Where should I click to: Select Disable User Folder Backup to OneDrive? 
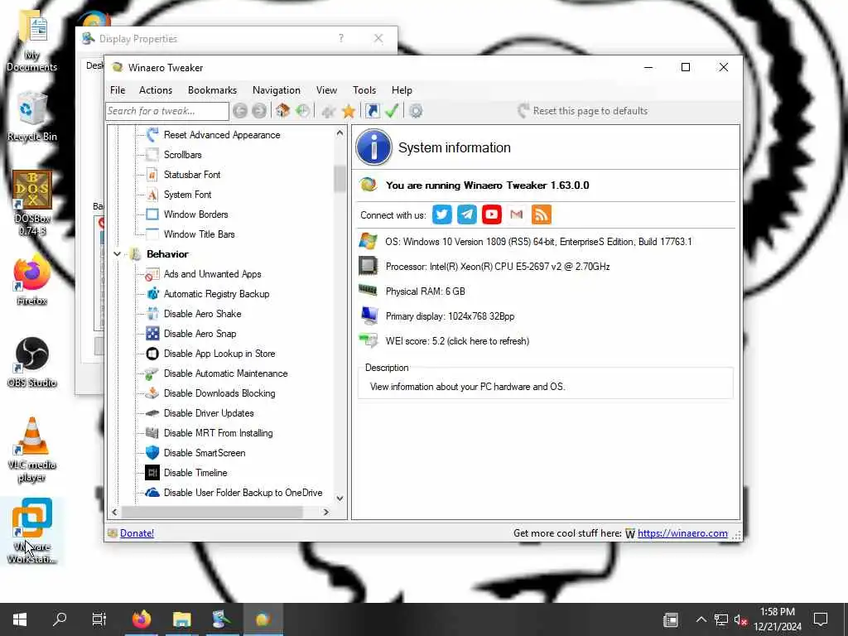(x=243, y=493)
